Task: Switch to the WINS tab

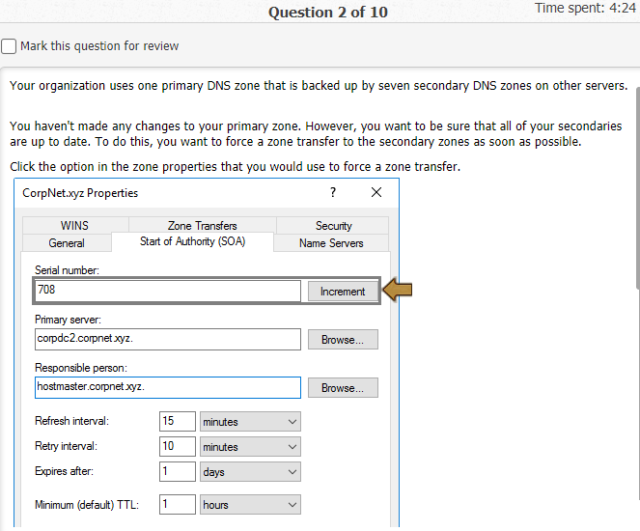Action: (74, 226)
